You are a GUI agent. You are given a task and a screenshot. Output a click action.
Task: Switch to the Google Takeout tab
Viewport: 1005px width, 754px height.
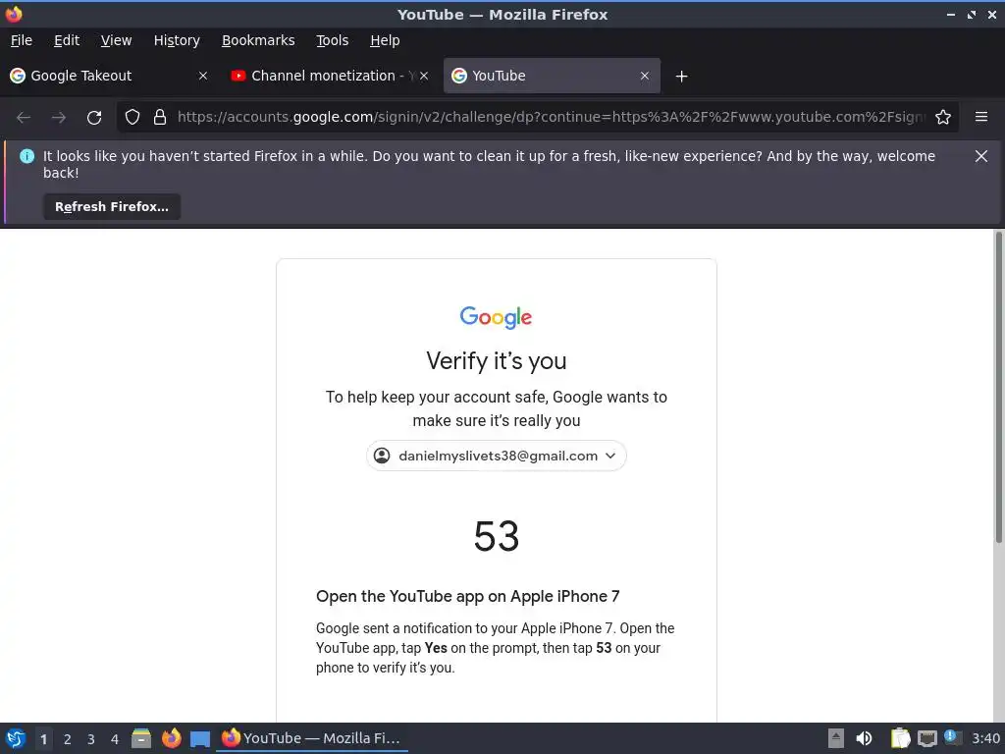click(x=109, y=76)
